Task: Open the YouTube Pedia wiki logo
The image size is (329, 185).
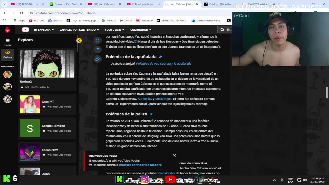Action: (x=25, y=30)
